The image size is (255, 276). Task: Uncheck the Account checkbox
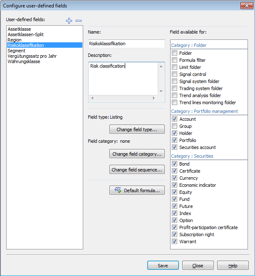(175, 119)
